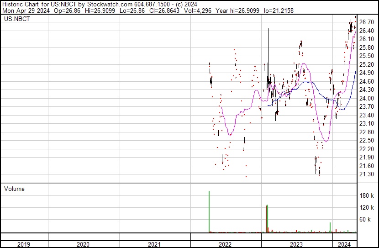Click the 2019 year axis label
The image size is (379, 248).
[x=24, y=244]
